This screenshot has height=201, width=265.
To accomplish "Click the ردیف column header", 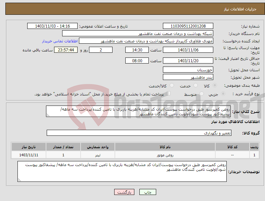I will 254,147.
